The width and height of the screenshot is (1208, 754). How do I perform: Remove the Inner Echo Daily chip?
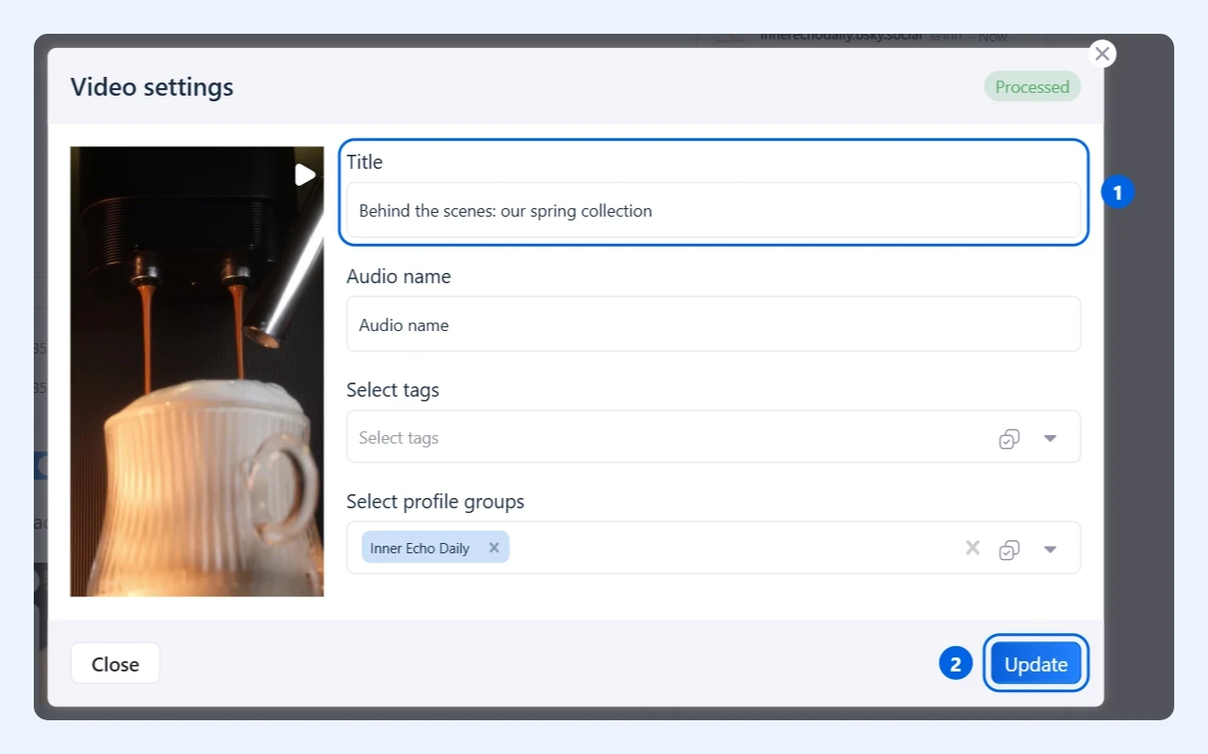coord(494,548)
